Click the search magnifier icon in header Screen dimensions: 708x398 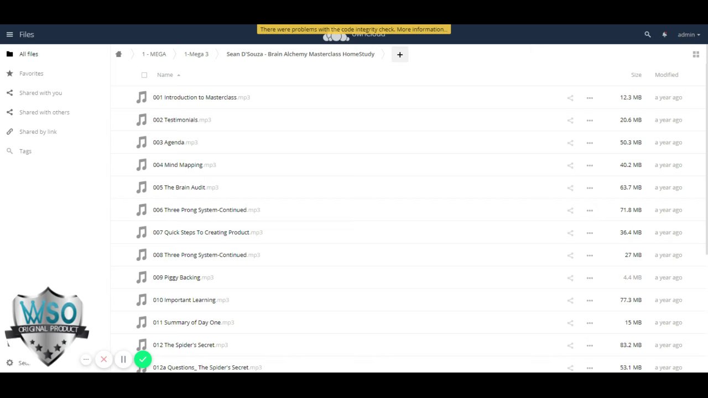pos(648,34)
